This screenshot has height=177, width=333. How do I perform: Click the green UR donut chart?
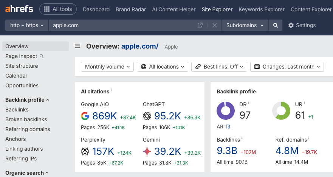coord(281,111)
